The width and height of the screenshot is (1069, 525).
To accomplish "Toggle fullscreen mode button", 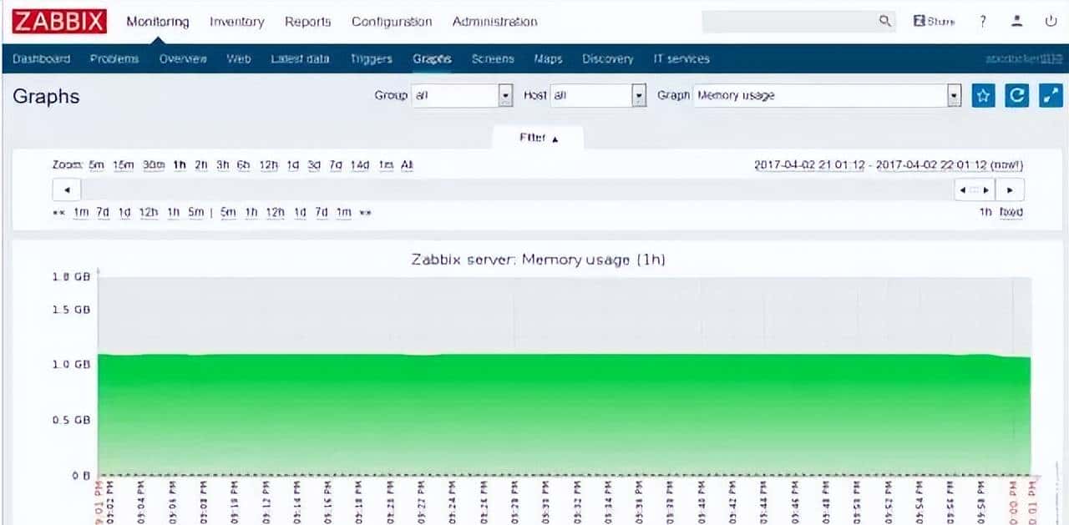I will (1050, 95).
